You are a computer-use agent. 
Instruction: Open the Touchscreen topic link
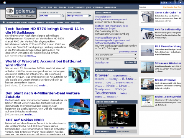105,93
